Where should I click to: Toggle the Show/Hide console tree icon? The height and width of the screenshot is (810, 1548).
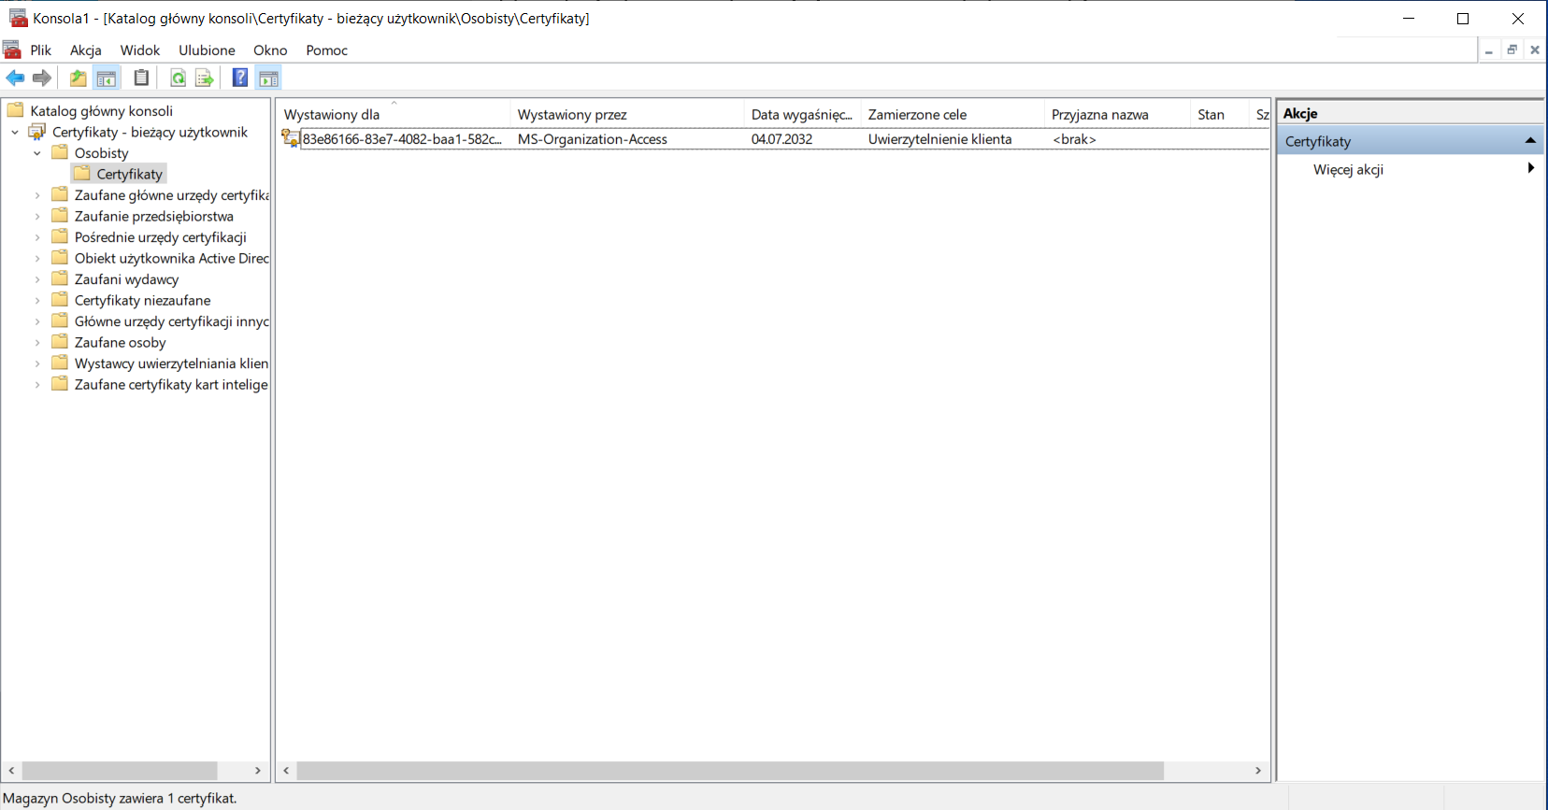(107, 78)
